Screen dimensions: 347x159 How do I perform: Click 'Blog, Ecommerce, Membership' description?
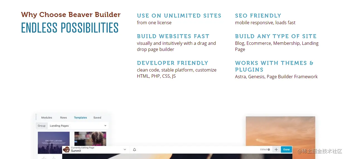(x=277, y=46)
